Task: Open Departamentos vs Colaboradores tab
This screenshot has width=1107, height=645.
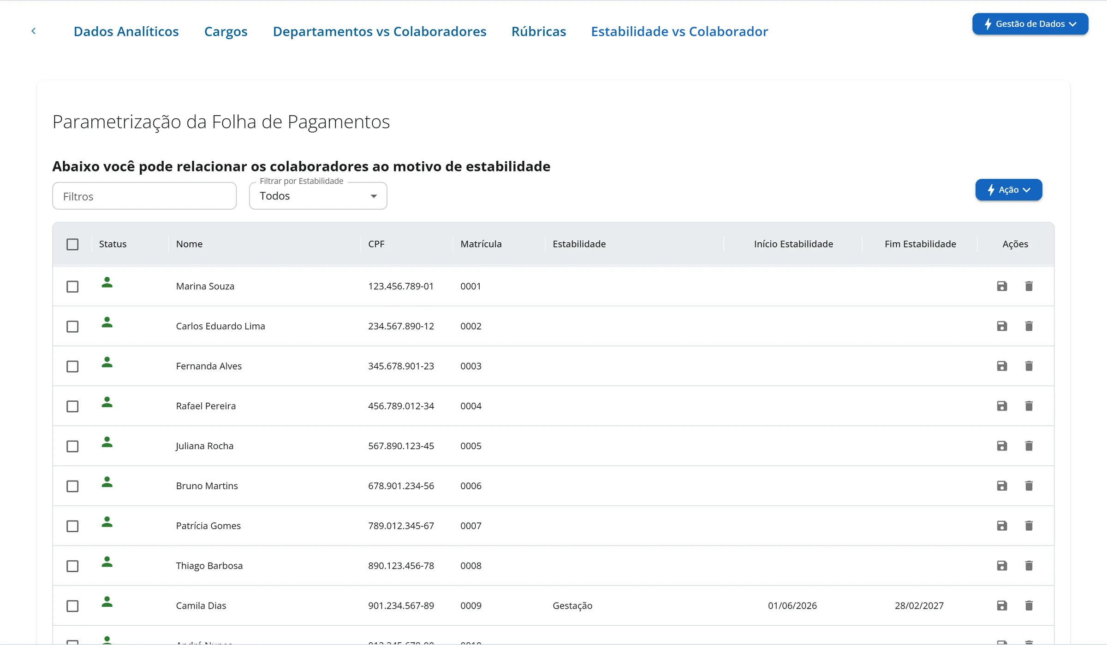Action: click(x=380, y=31)
